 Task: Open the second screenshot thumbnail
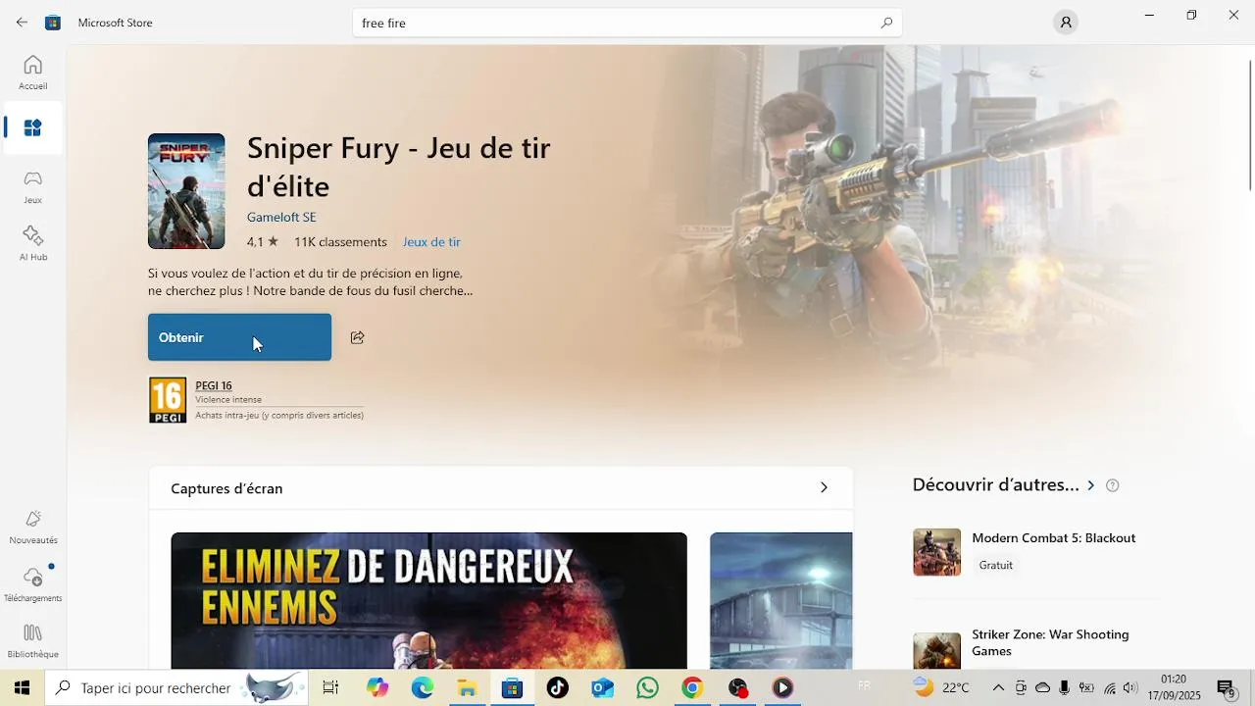(x=780, y=600)
